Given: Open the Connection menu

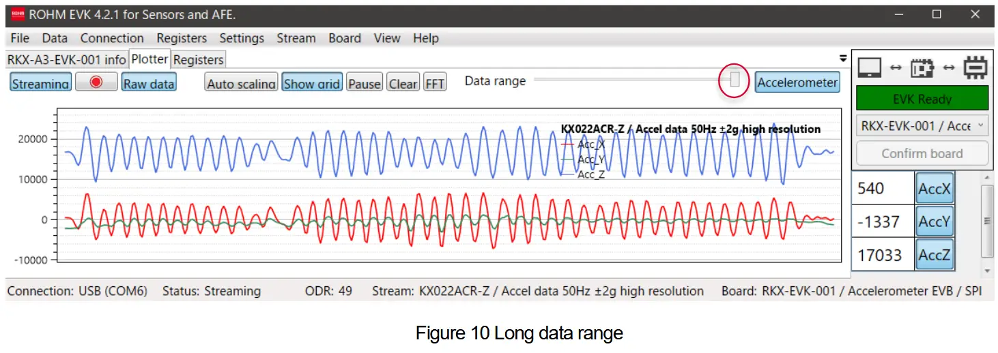Looking at the screenshot, I should point(112,38).
